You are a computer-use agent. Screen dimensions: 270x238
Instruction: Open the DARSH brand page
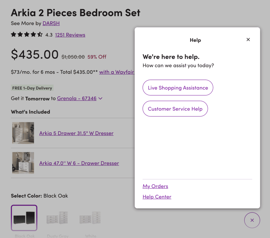coord(51,23)
